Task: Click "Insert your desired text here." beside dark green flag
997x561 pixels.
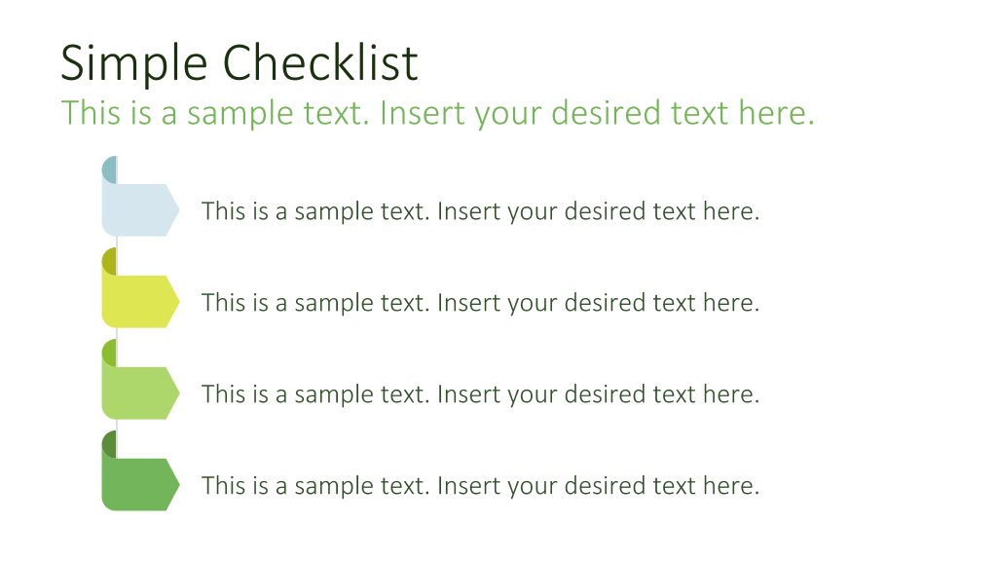Action: pyautogui.click(x=599, y=487)
